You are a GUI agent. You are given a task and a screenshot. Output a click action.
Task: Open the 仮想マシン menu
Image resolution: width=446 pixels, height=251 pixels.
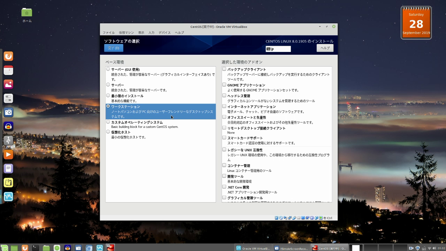[126, 32]
